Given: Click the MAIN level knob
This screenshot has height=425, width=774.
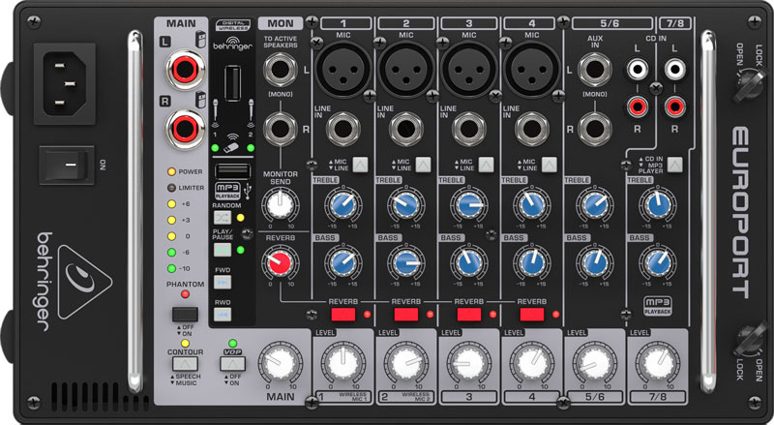Looking at the screenshot, I should [x=281, y=363].
